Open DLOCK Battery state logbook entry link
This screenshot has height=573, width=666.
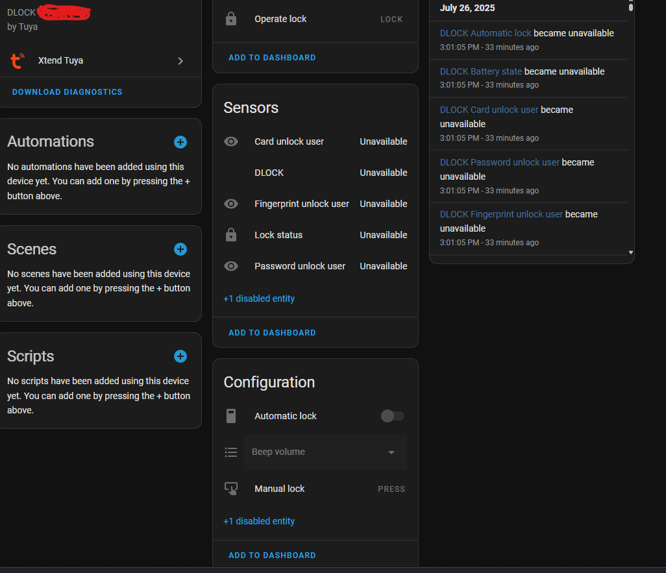click(481, 71)
